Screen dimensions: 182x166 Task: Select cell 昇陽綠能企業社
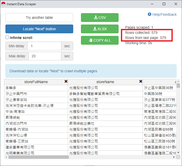tap(105, 124)
